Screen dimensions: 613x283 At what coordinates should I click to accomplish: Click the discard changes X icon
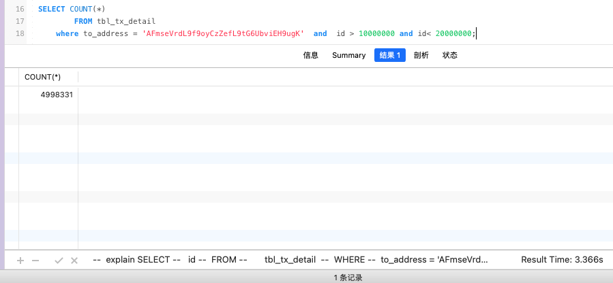point(74,260)
